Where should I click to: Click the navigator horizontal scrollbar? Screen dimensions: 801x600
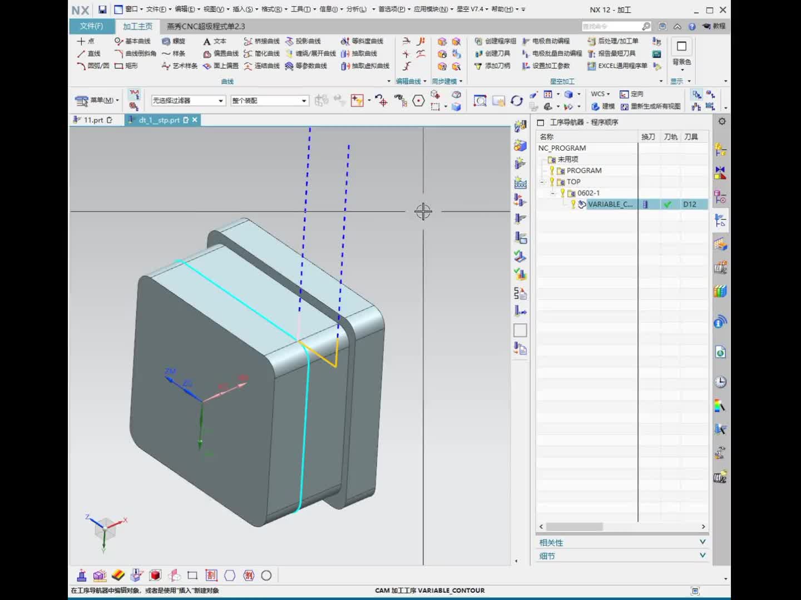click(574, 527)
